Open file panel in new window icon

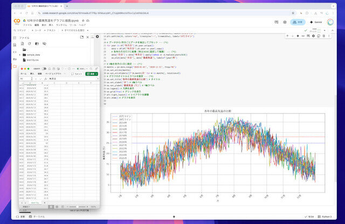pos(82,37)
